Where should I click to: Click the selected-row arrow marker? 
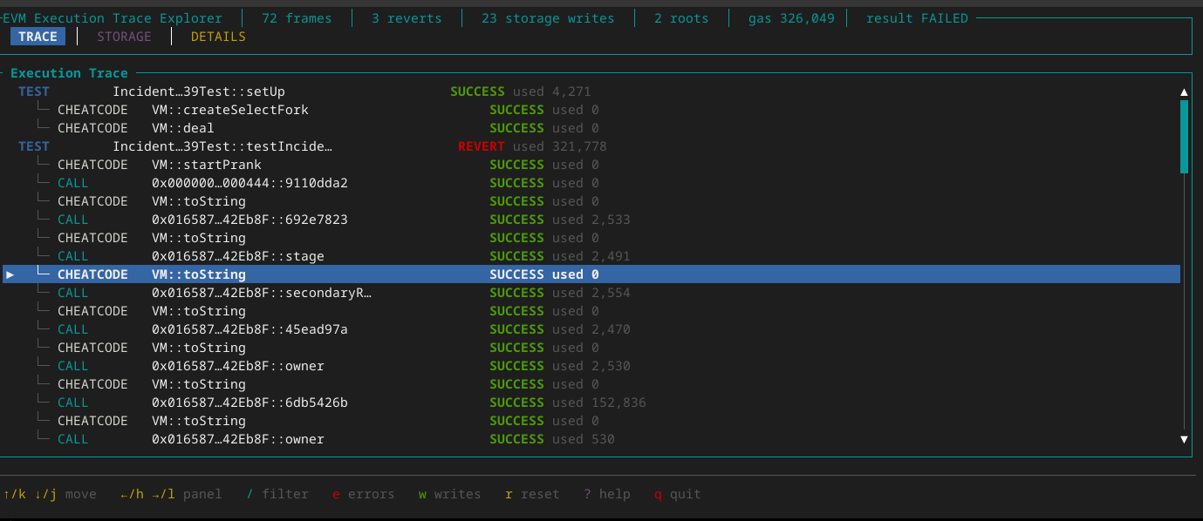click(10, 274)
